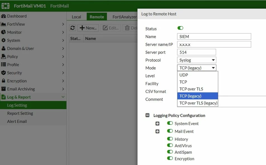Toggle AntiSpam logging switch

point(170,152)
